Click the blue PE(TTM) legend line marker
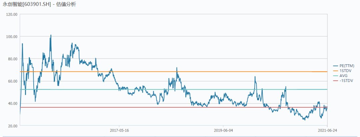This screenshot has width=360, height=137. pyautogui.click(x=336, y=66)
